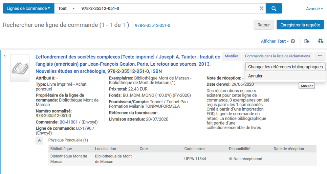Click Enregistrer la requête button

pyautogui.click(x=300, y=25)
